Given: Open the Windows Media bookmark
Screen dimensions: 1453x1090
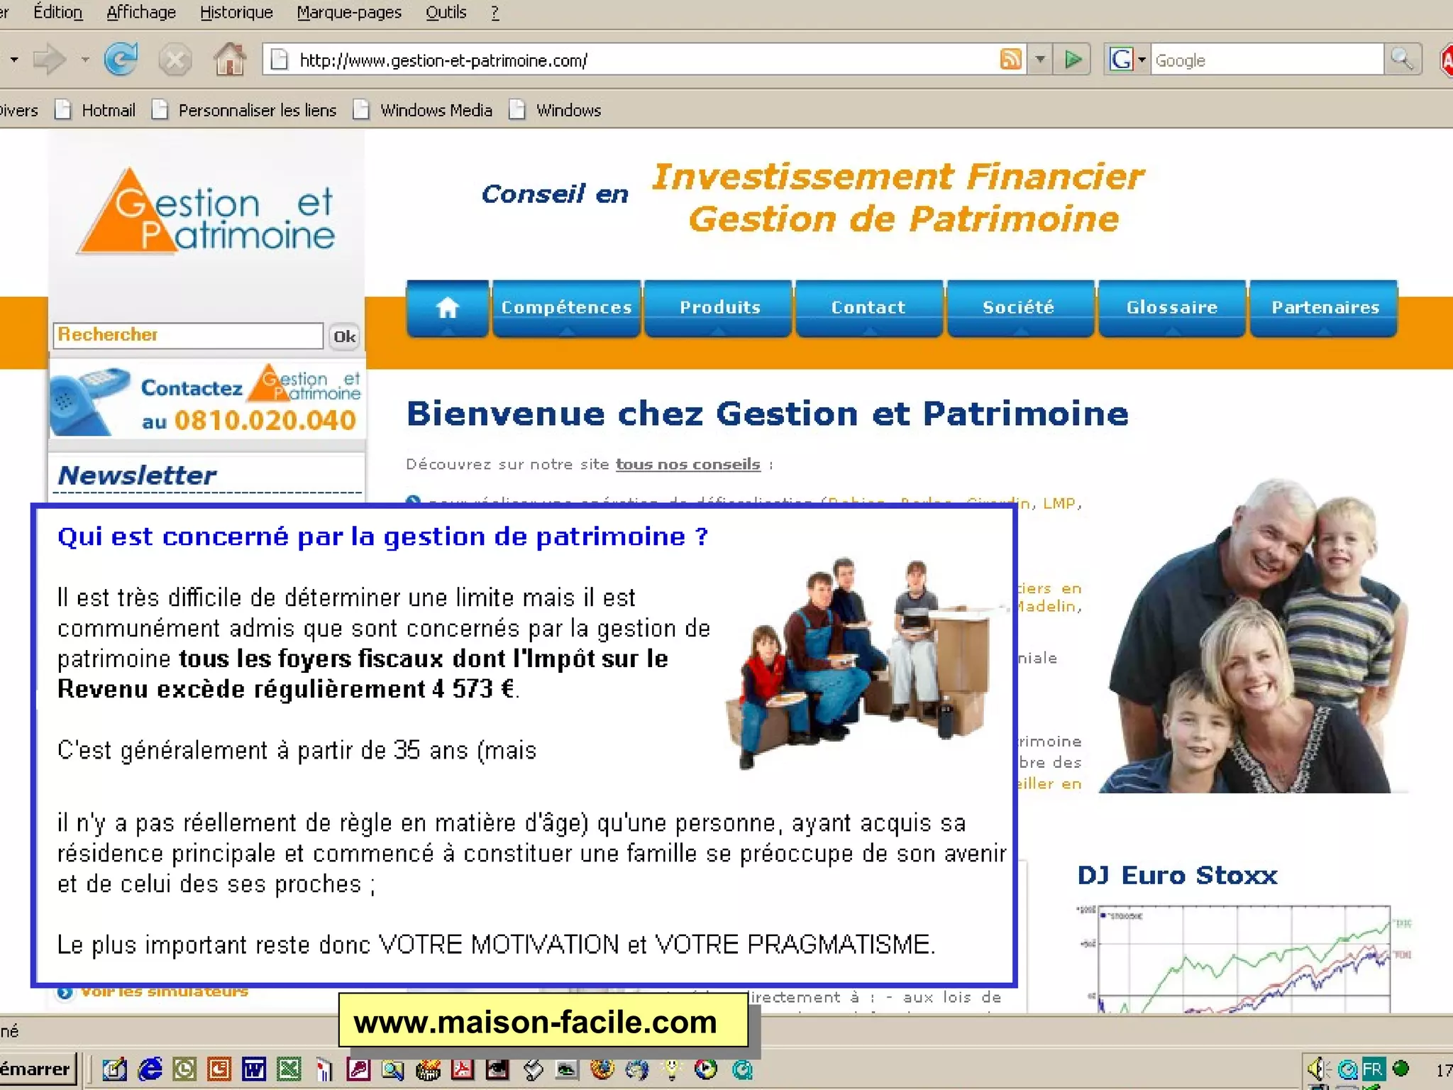Looking at the screenshot, I should coord(424,110).
